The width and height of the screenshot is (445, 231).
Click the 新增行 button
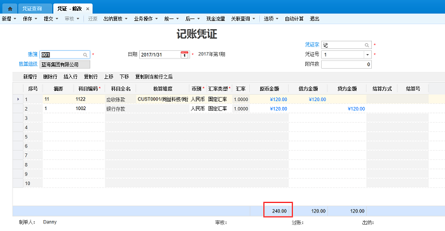(x=30, y=77)
